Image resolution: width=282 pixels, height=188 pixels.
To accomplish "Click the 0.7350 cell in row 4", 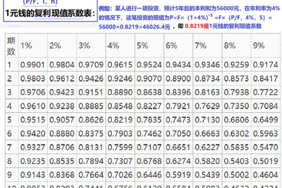I will [x=236, y=106].
